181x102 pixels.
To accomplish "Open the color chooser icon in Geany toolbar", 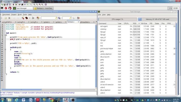I will click(x=38, y=18).
